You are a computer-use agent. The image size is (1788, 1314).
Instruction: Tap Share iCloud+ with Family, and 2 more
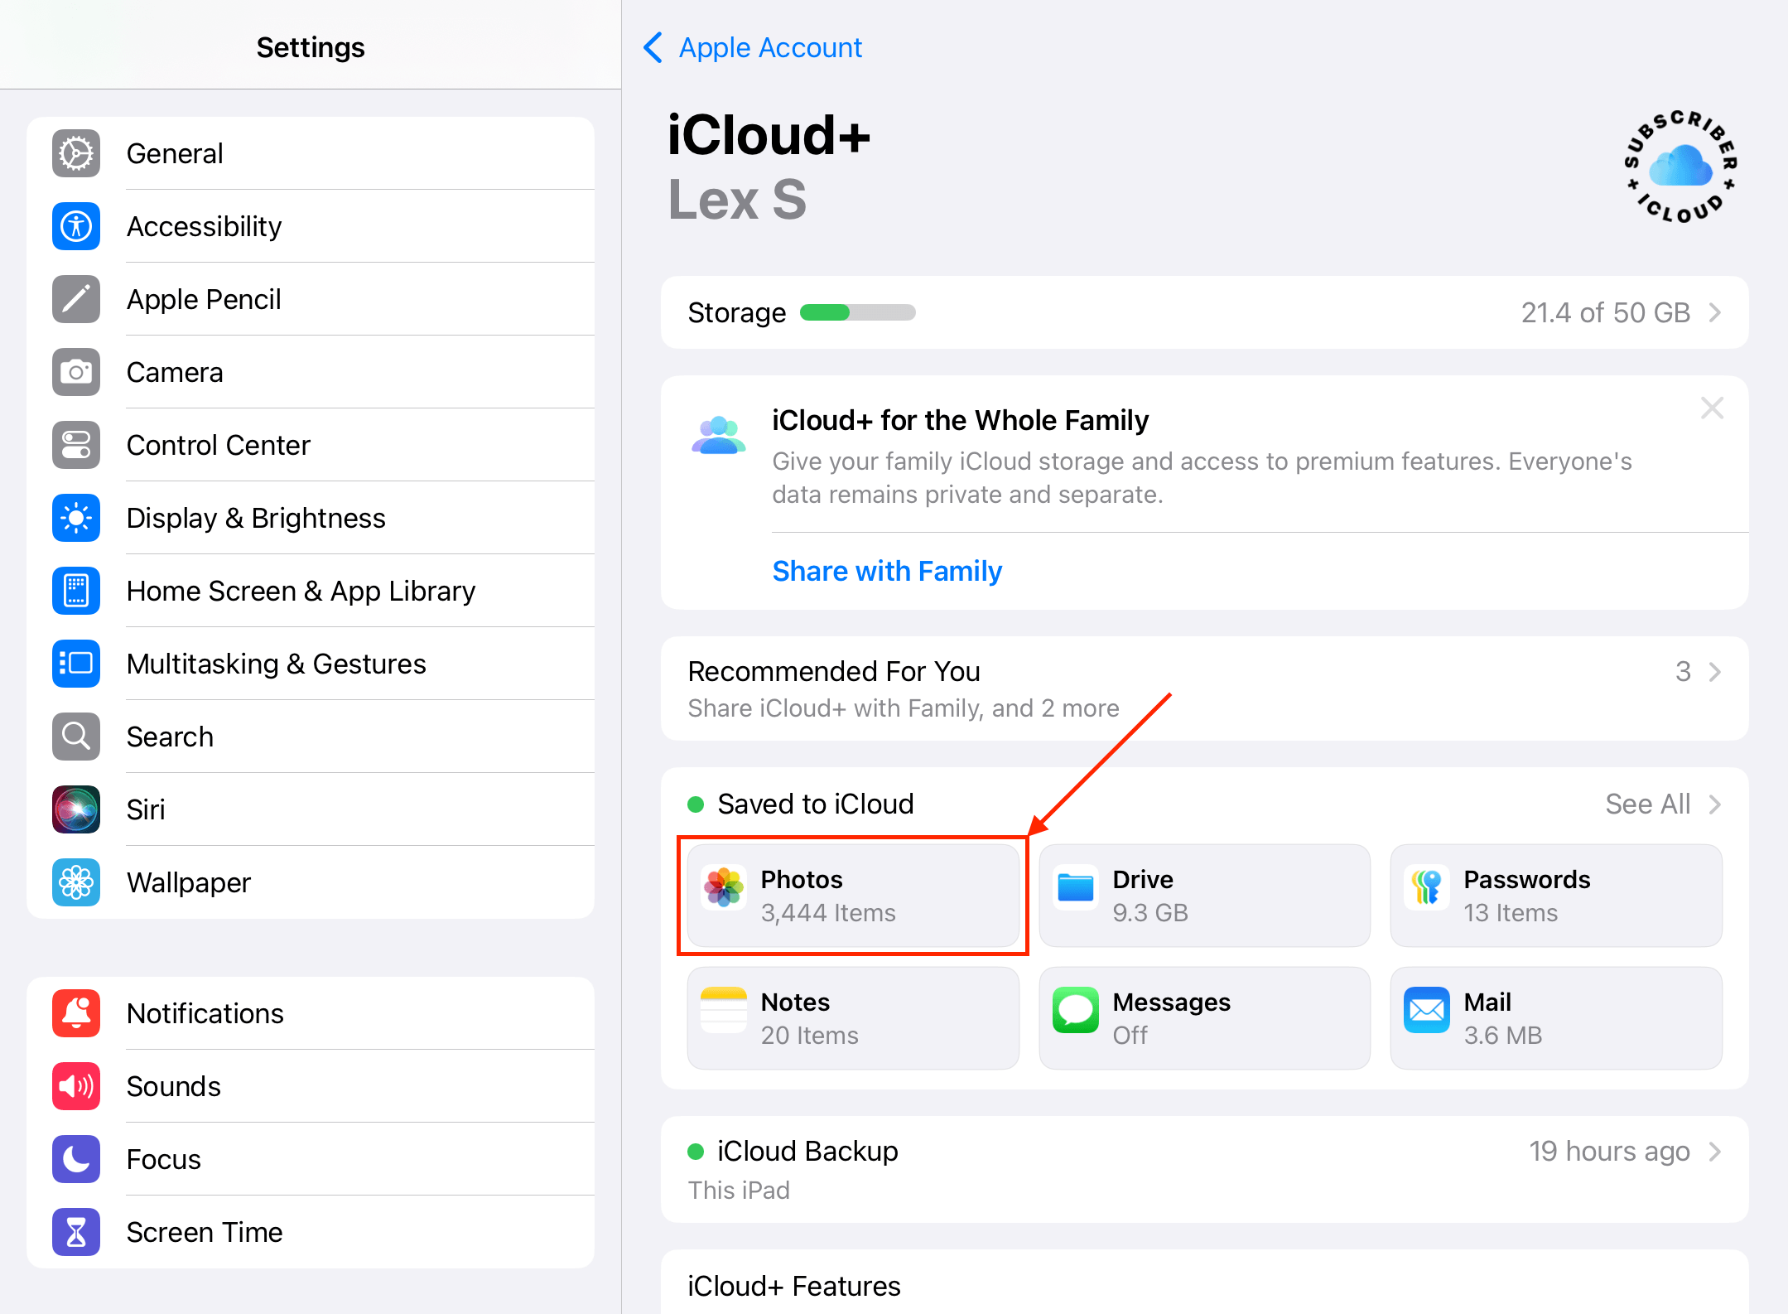(904, 708)
